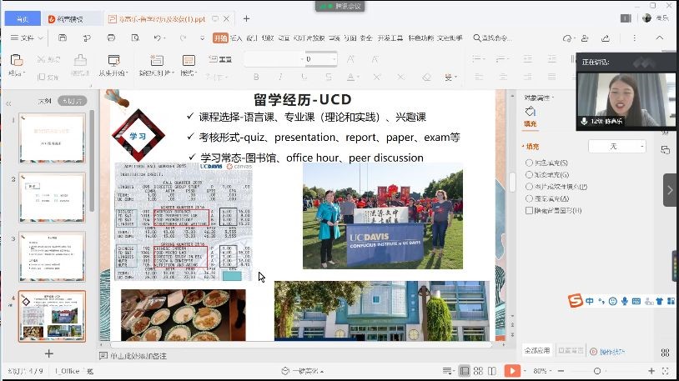This screenshot has height=381, width=679.
Task: Click the 全部应用 apply to all button
Action: [x=537, y=351]
